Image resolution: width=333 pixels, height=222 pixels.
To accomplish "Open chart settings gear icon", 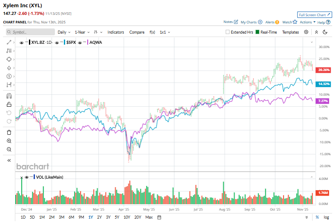I will pyautogui.click(x=306, y=32).
